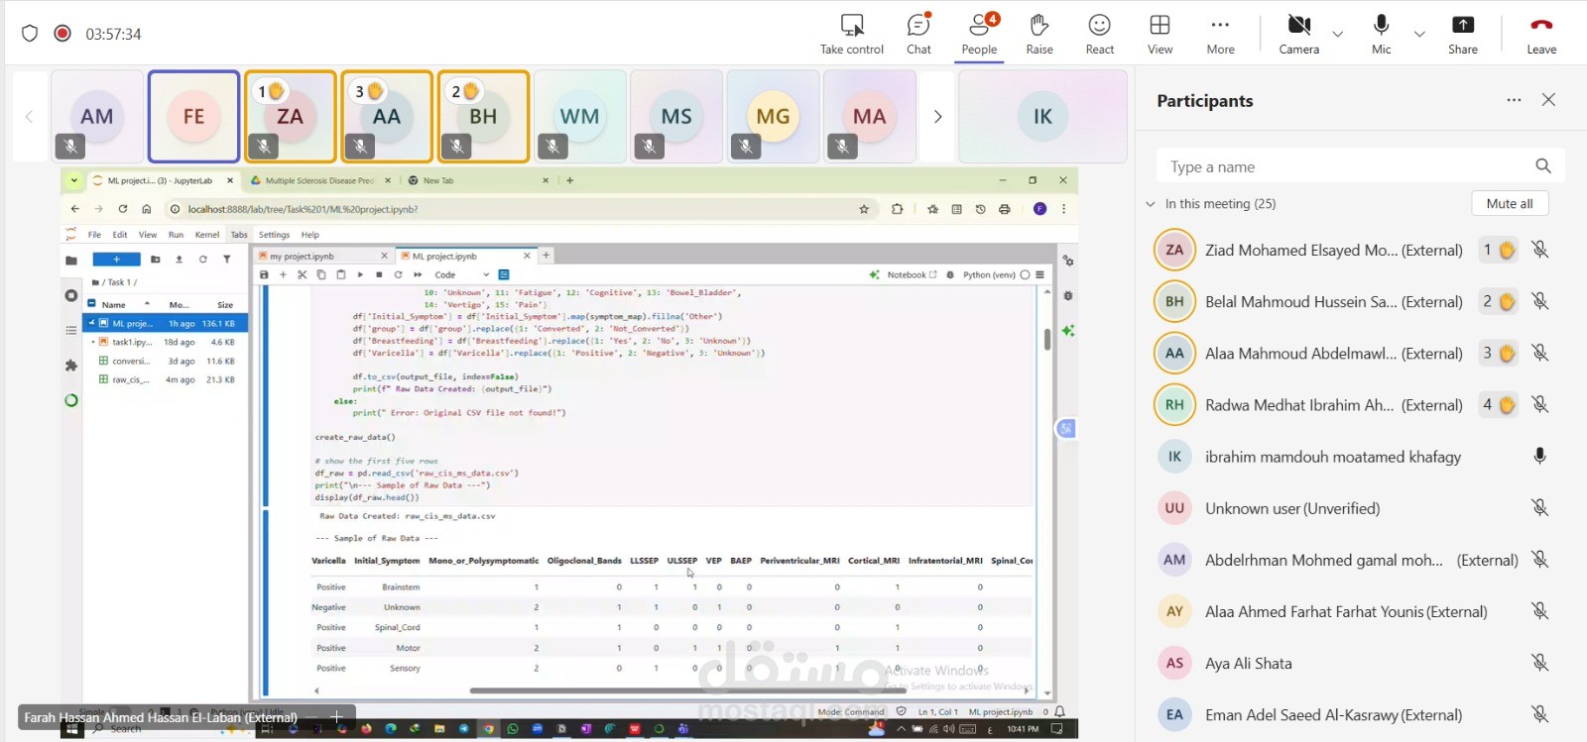Select the ZA participant tile with raised hand
Viewport: 1587px width, 742px height.
click(290, 116)
